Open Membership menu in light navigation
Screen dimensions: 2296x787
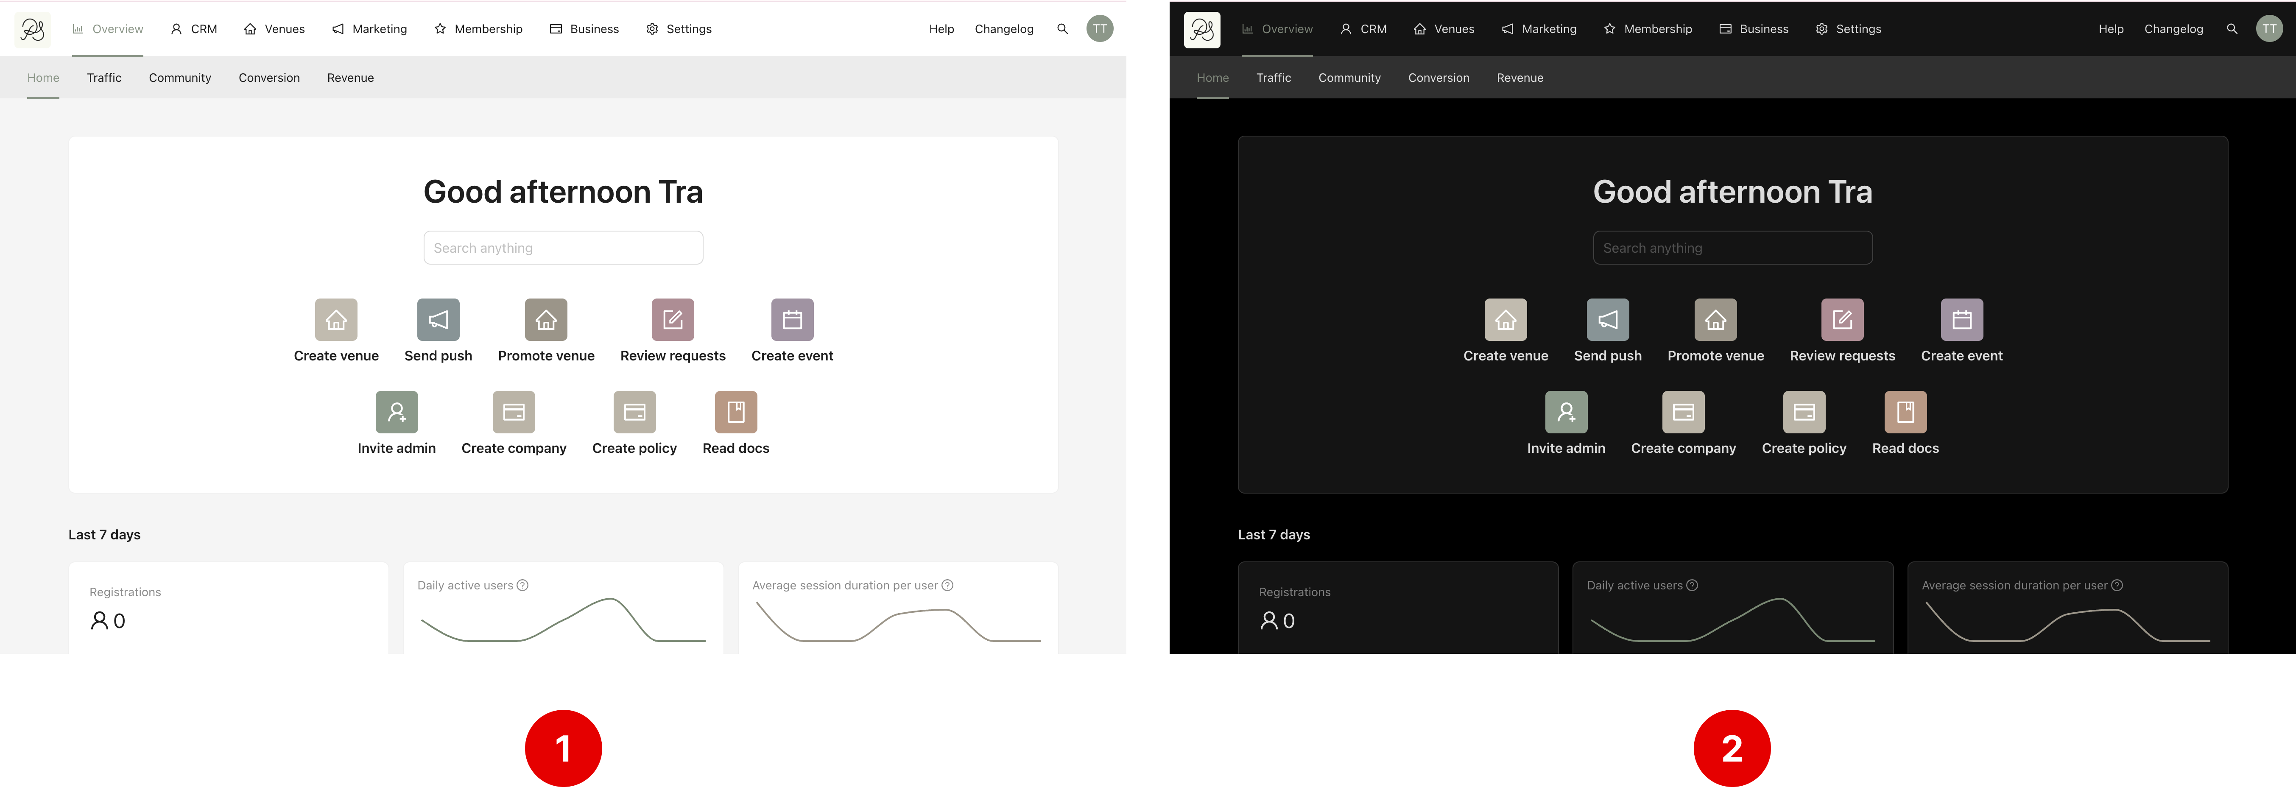pyautogui.click(x=479, y=29)
